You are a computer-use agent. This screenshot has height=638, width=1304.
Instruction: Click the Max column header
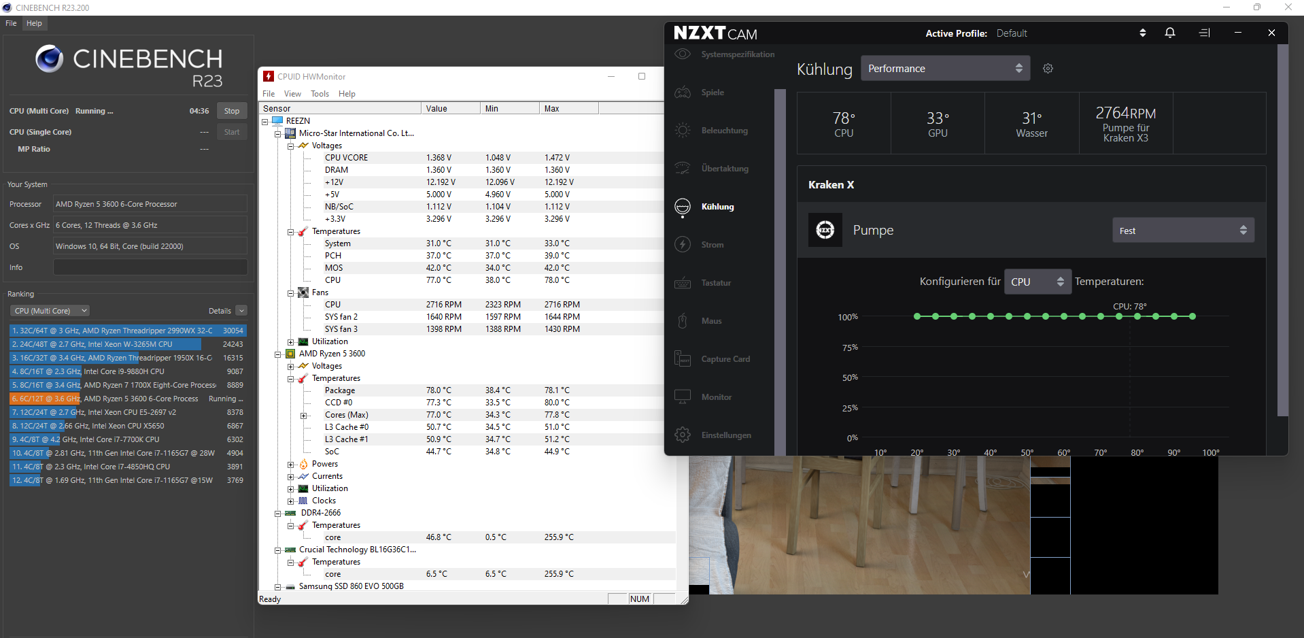[x=569, y=109]
